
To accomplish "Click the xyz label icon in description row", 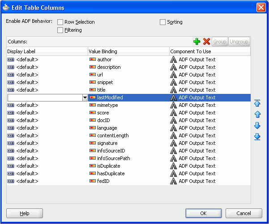I will 11,67.
